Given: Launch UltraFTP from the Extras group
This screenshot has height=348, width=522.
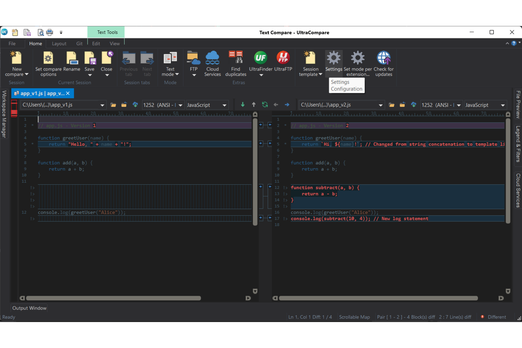Looking at the screenshot, I should tap(283, 62).
